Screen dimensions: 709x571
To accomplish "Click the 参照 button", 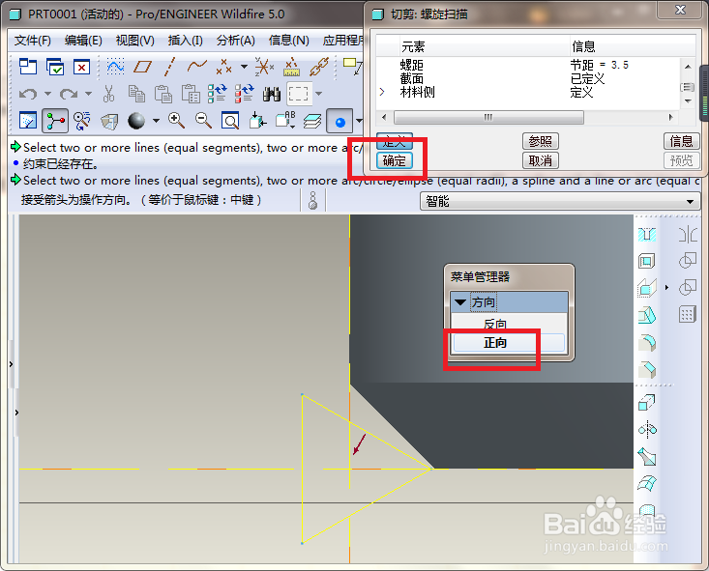I will [x=541, y=141].
